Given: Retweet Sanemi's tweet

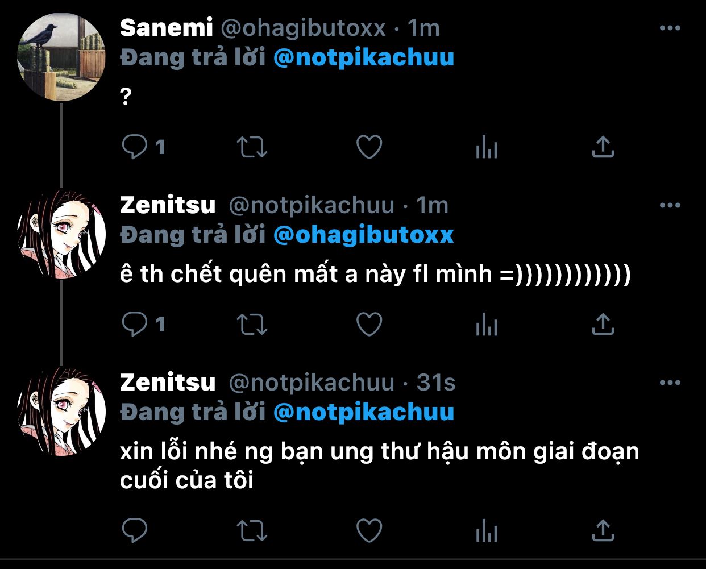Looking at the screenshot, I should (x=251, y=147).
